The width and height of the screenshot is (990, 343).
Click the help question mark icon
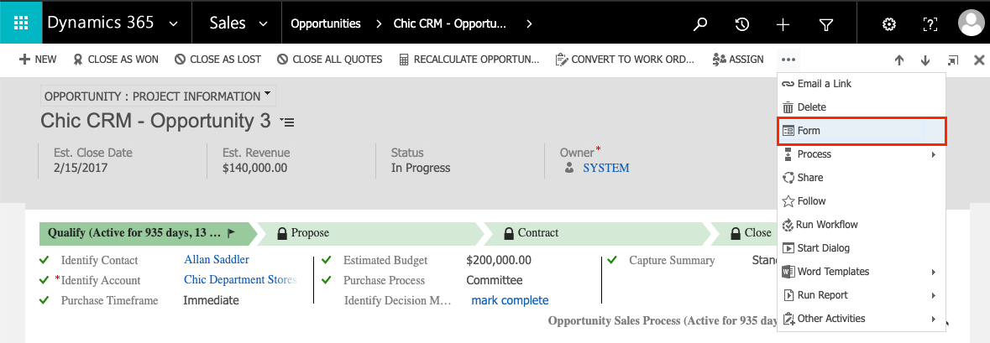click(930, 24)
